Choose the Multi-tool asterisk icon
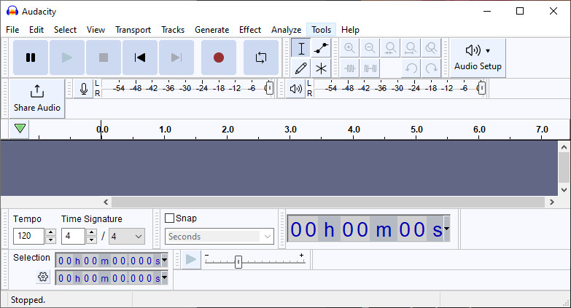The image size is (571, 308). tap(321, 68)
